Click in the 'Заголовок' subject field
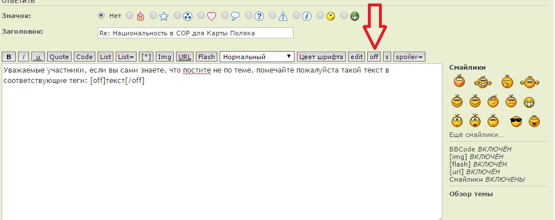The image size is (555, 220). tap(195, 33)
